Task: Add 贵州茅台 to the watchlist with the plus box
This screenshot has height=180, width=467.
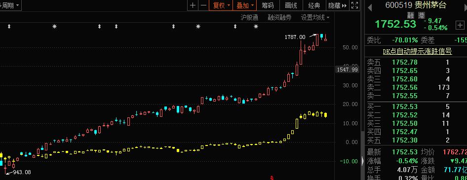Action: tap(460, 26)
